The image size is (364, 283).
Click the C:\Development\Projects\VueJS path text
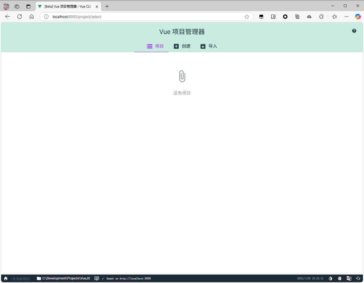click(x=66, y=278)
